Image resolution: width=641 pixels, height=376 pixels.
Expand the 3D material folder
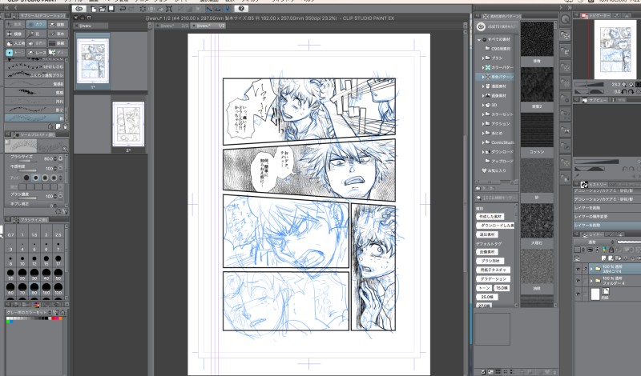483,105
